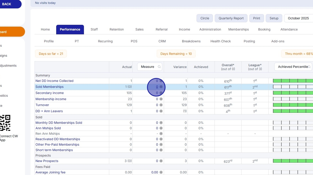Click the Turnover achieved percentile bar
The height and width of the screenshot is (175, 313).
coord(293,105)
